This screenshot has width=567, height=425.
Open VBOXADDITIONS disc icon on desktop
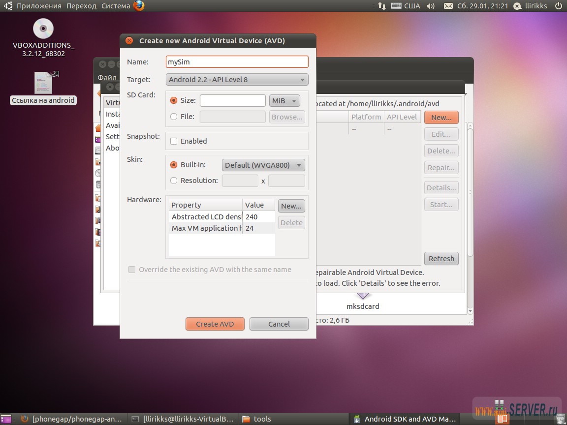click(x=43, y=29)
